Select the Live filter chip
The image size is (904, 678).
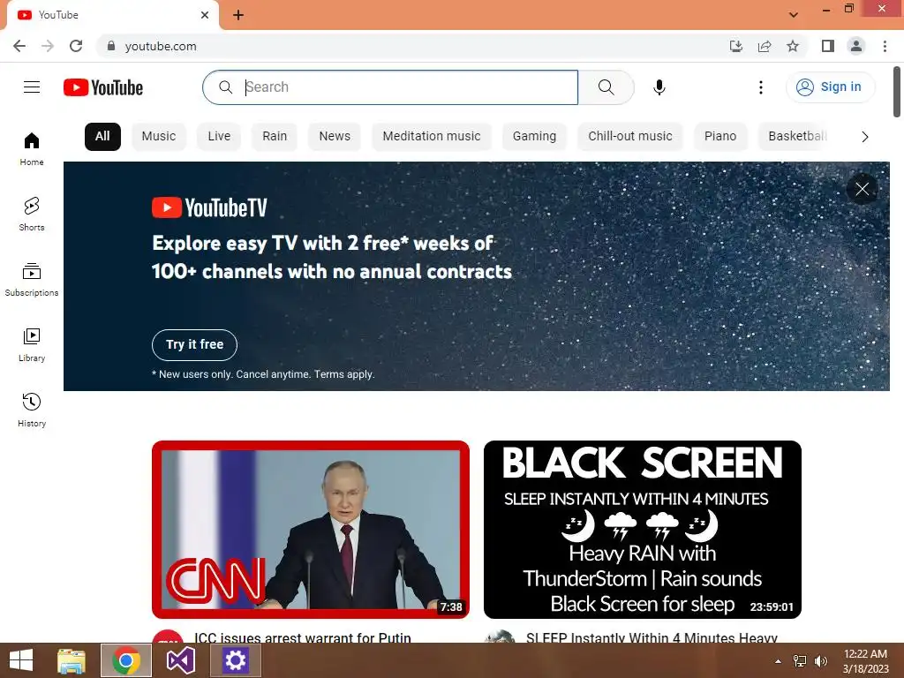tap(219, 137)
